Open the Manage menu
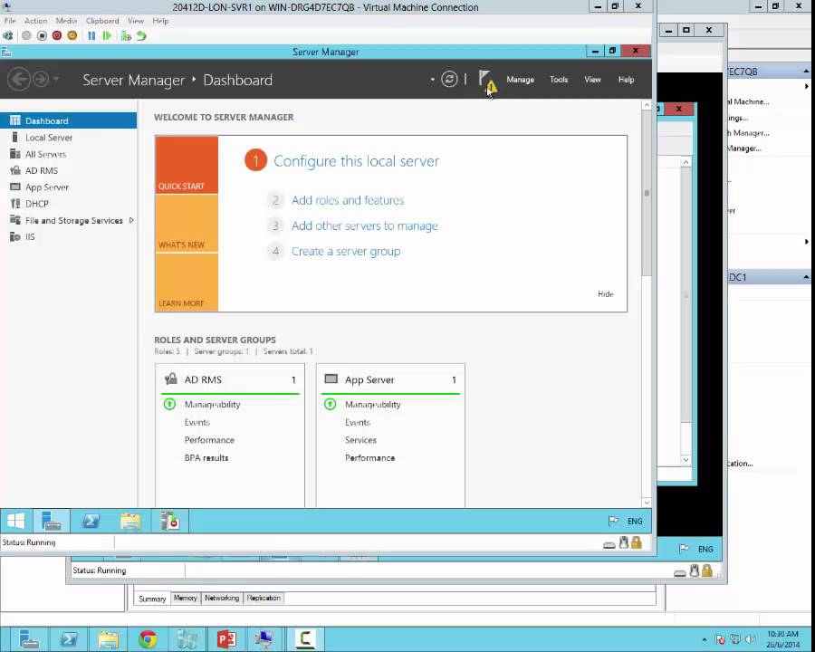Screen dimensions: 815x652 (521, 80)
